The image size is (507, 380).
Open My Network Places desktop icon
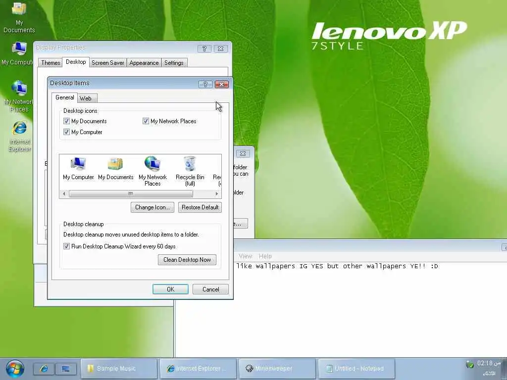click(19, 96)
